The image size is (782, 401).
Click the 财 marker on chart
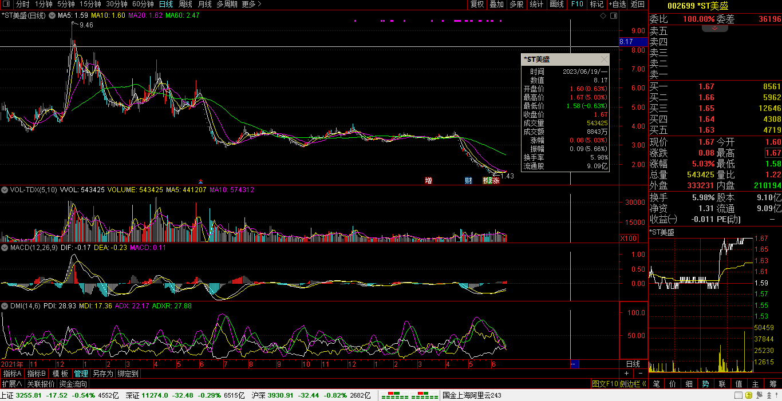pos(468,181)
